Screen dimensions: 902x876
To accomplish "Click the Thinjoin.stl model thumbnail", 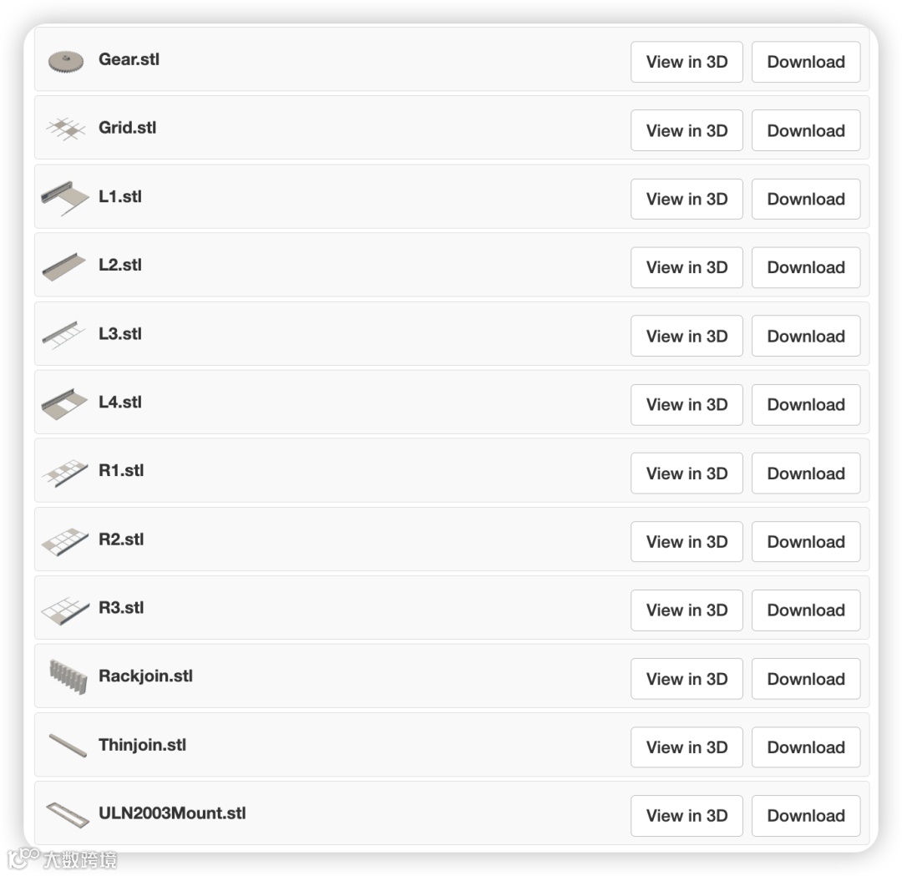I will [67, 746].
